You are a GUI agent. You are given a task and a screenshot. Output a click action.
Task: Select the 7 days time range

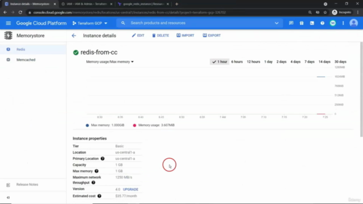(x=309, y=62)
